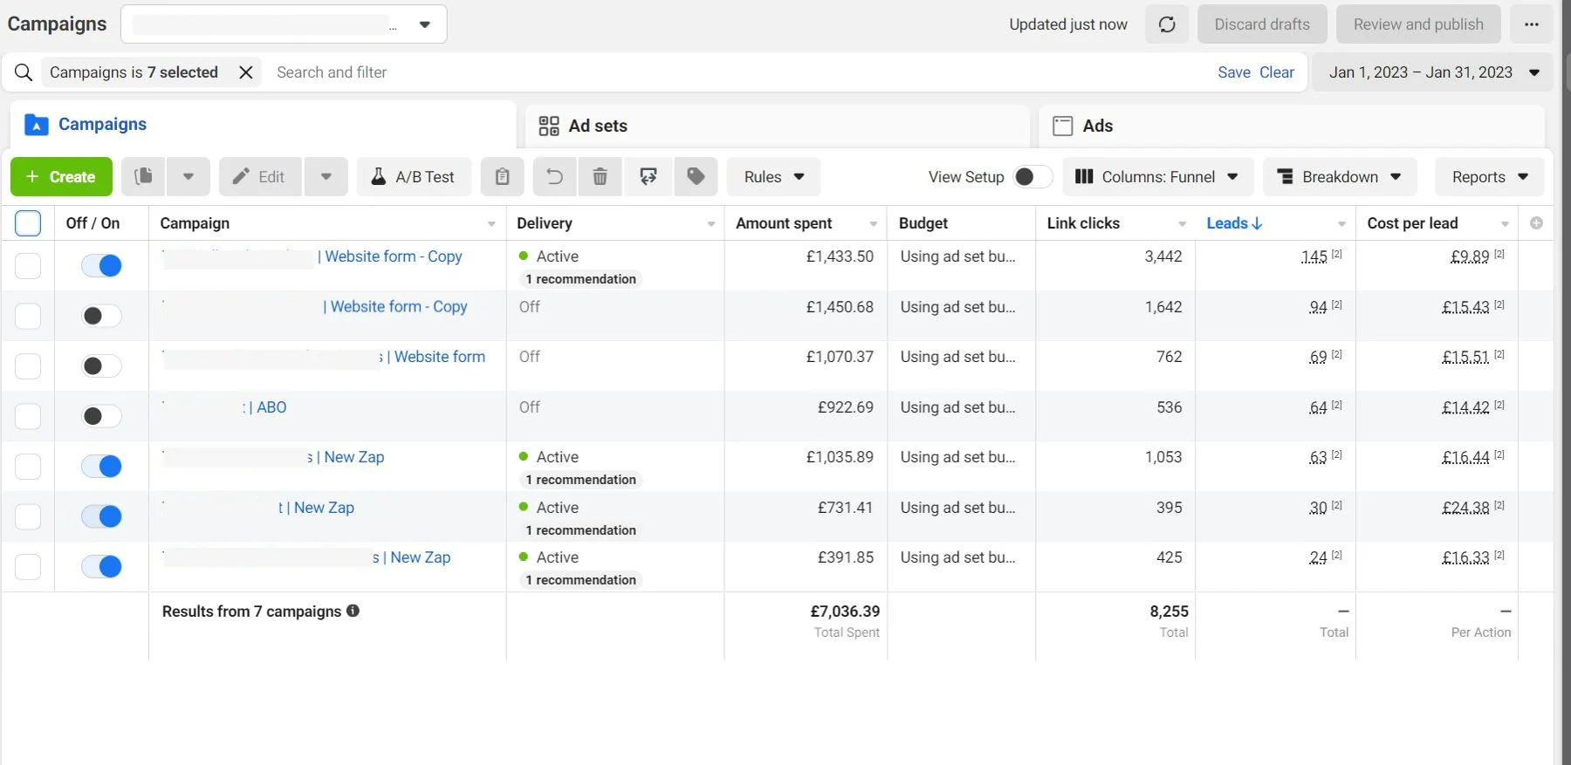Open the Campaign column header dropdown arrow
The height and width of the screenshot is (765, 1571).
click(491, 224)
